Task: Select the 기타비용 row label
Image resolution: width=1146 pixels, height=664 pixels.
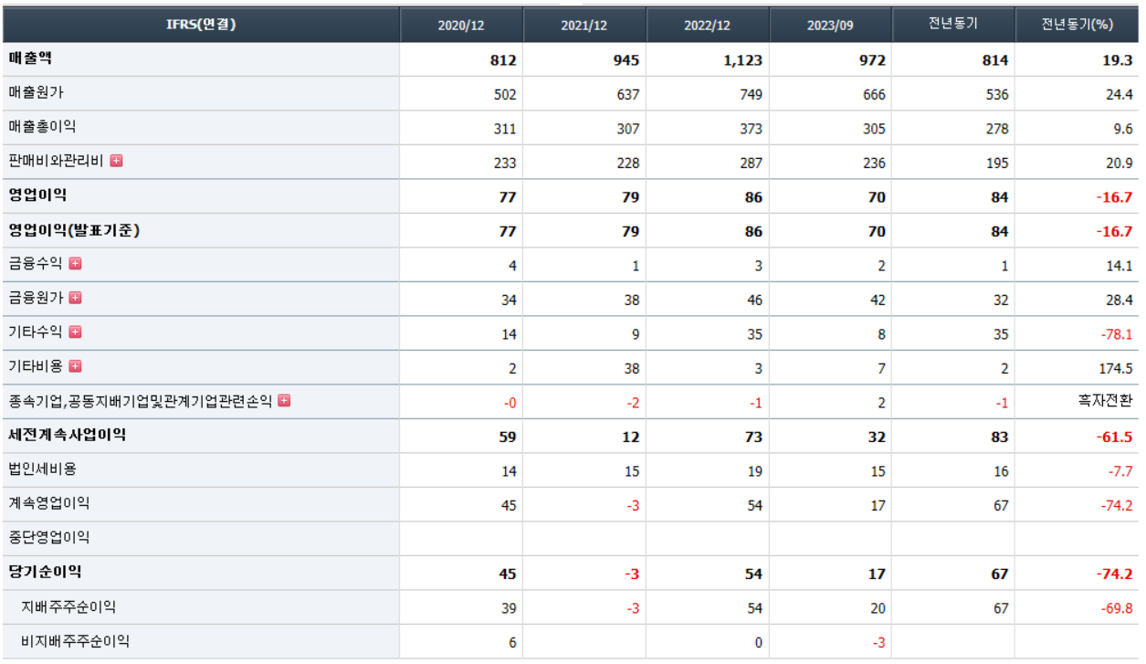Action: [36, 366]
